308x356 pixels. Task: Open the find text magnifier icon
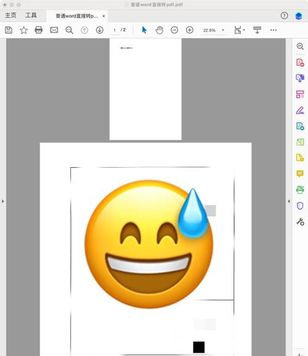tap(69, 30)
